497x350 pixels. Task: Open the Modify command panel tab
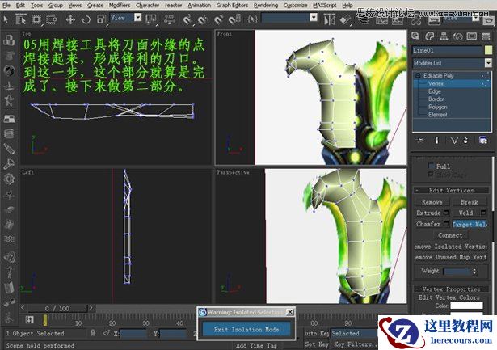pyautogui.click(x=429, y=36)
